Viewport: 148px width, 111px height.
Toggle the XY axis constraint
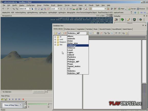(71, 9)
